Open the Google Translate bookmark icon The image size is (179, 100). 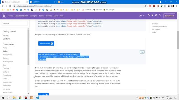28,10
